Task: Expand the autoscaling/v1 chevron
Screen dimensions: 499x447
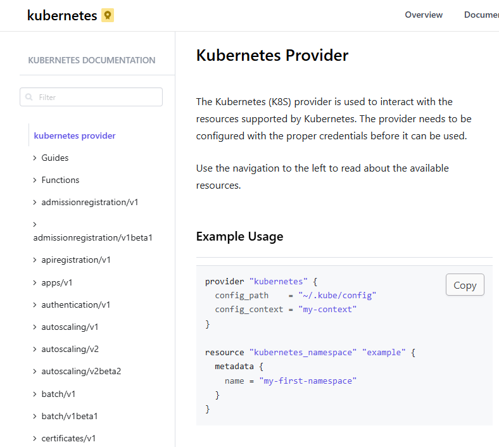Action: [x=35, y=327]
